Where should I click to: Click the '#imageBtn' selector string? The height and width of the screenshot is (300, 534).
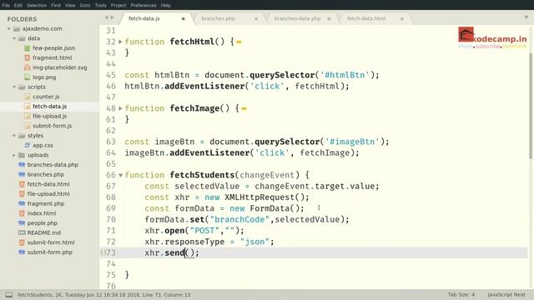point(352,142)
